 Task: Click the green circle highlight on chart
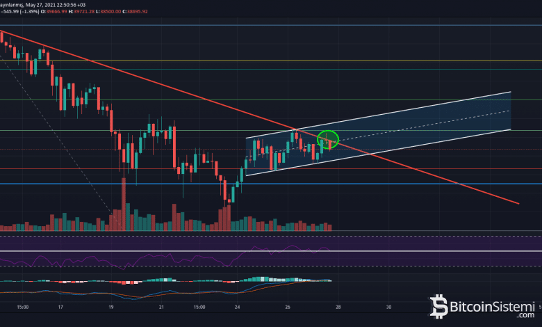coord(328,139)
